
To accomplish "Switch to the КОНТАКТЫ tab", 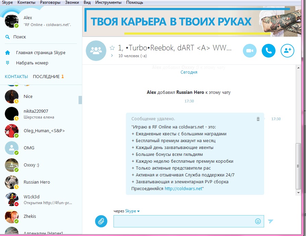I will click(16, 77).
